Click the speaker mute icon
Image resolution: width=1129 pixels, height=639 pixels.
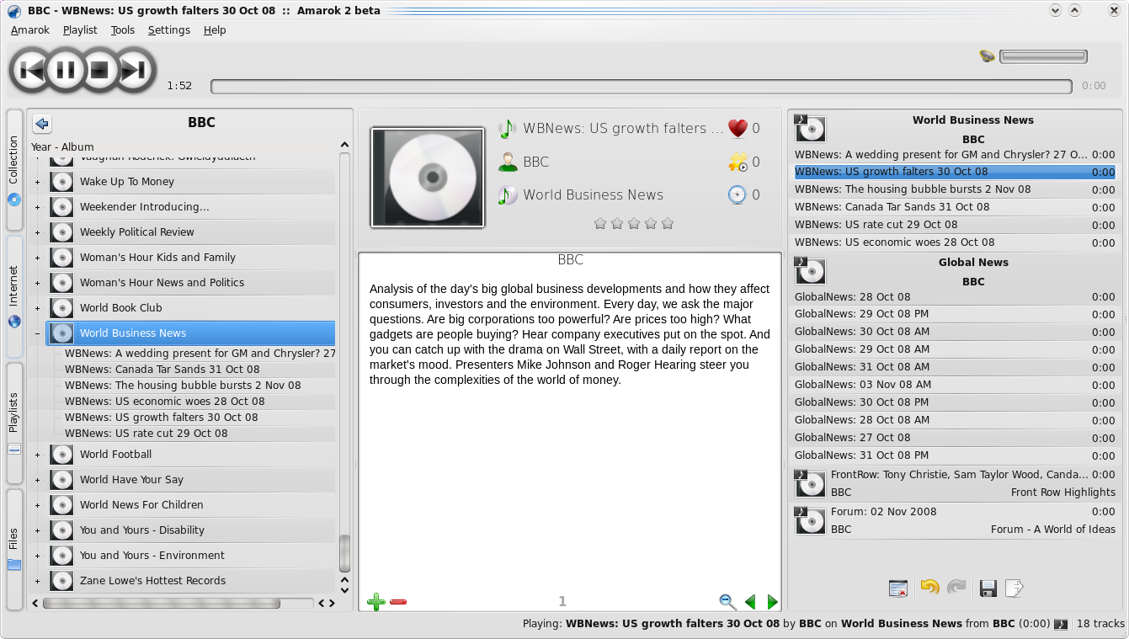pyautogui.click(x=987, y=56)
